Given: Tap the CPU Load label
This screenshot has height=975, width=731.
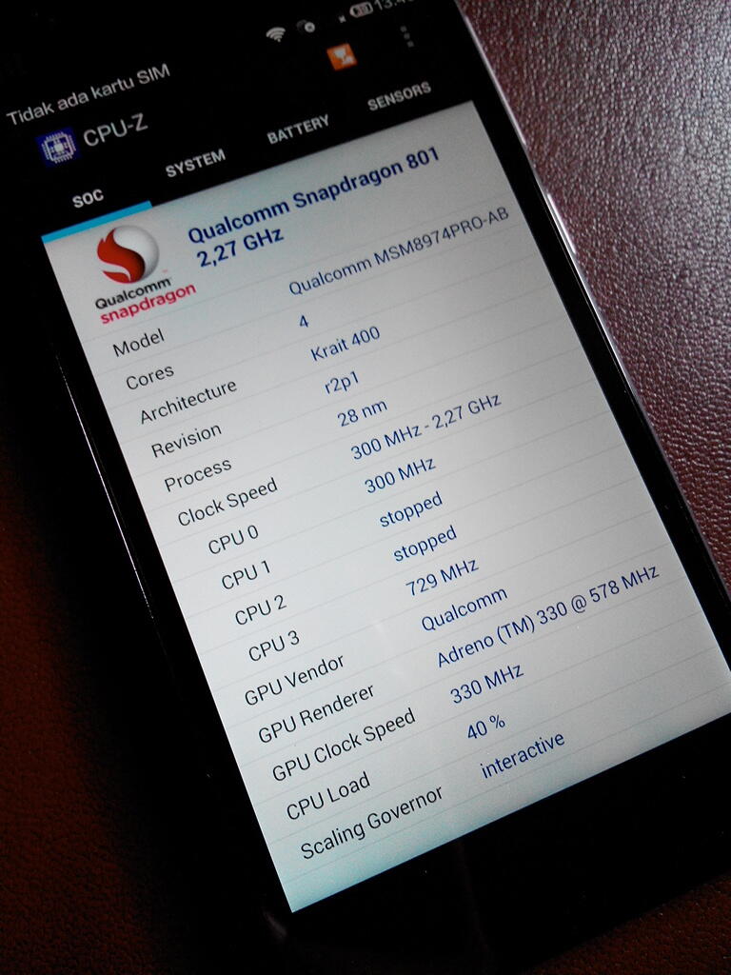Looking at the screenshot, I should click(x=327, y=795).
